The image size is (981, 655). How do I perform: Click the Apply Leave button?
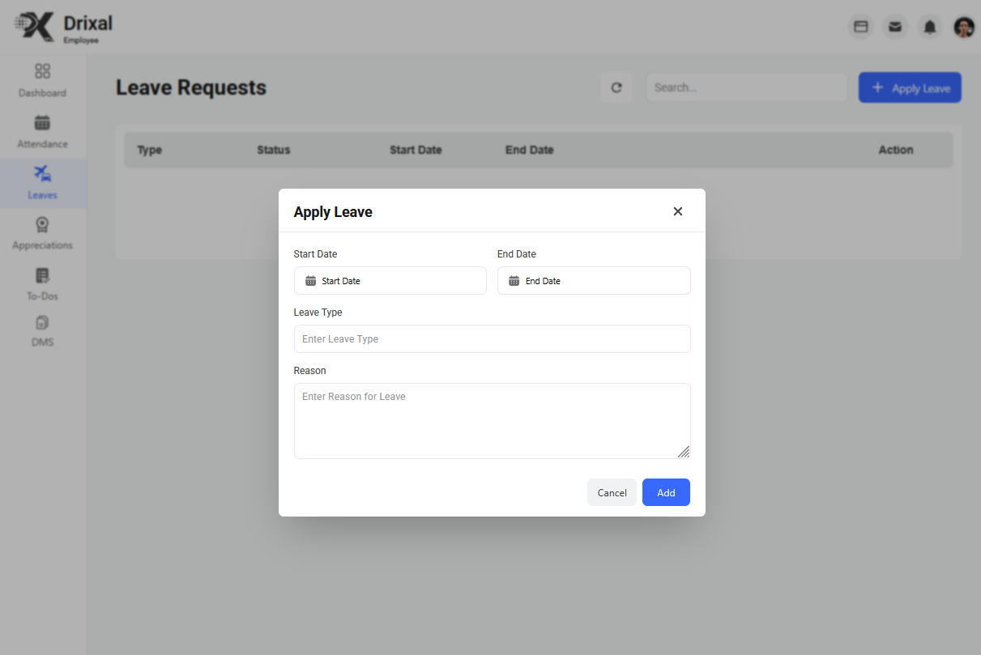tap(910, 87)
